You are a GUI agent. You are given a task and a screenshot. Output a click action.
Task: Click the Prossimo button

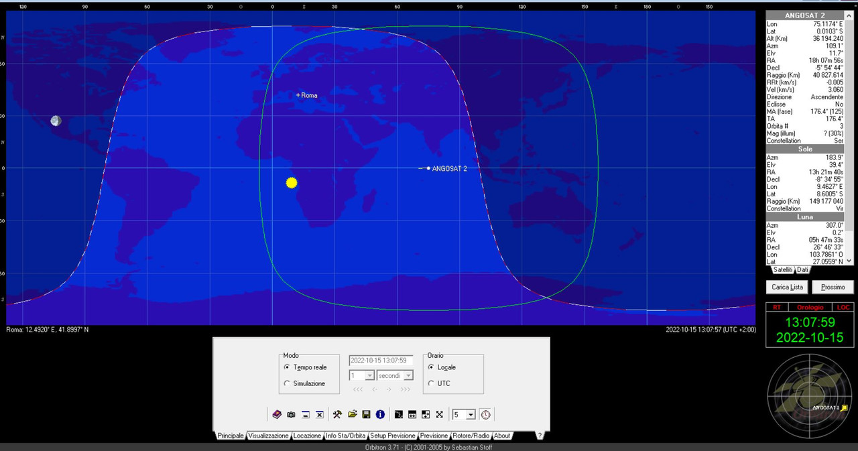click(833, 287)
